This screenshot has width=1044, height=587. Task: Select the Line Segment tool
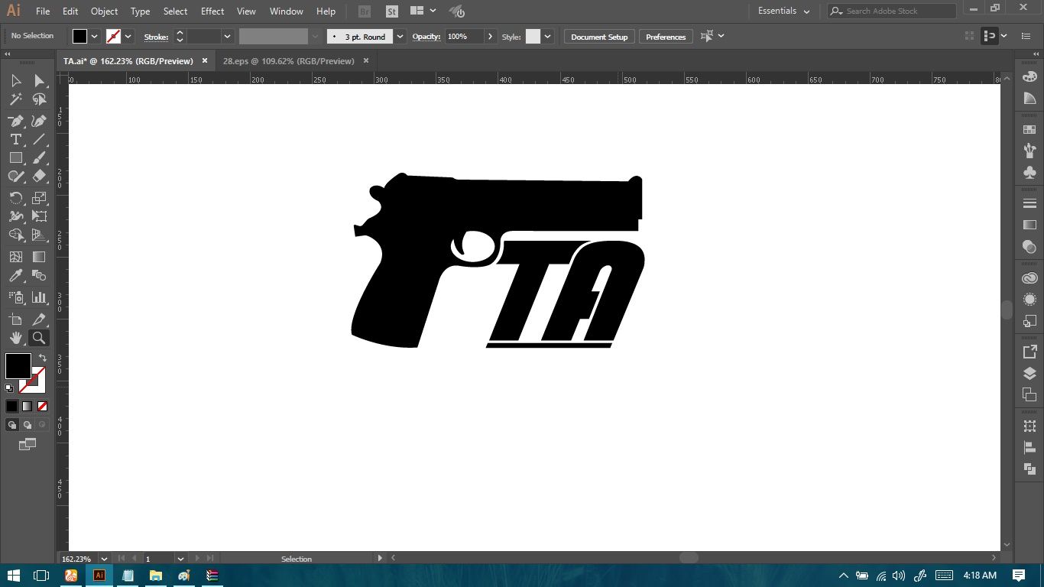(x=39, y=139)
